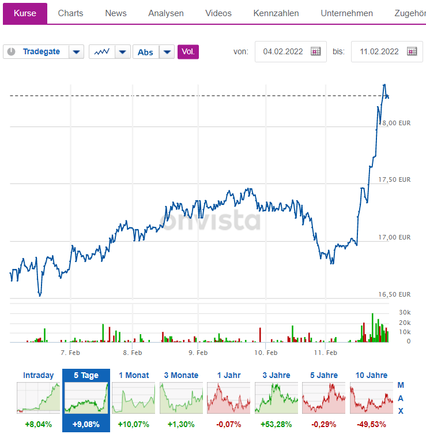Screen dimensions: 426x434
Task: Select the Intraday chart thumbnail
Action: (x=39, y=397)
